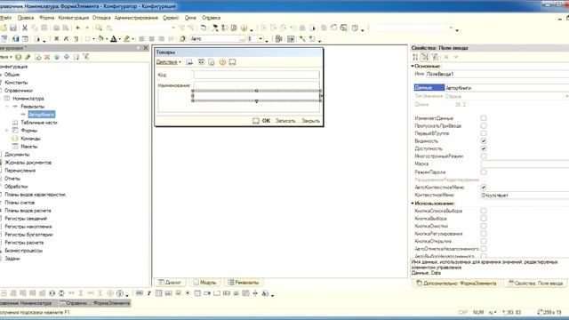Click into the Имя field containing ПолеВвода1
Screen dimensions: 569x320
tap(498, 74)
